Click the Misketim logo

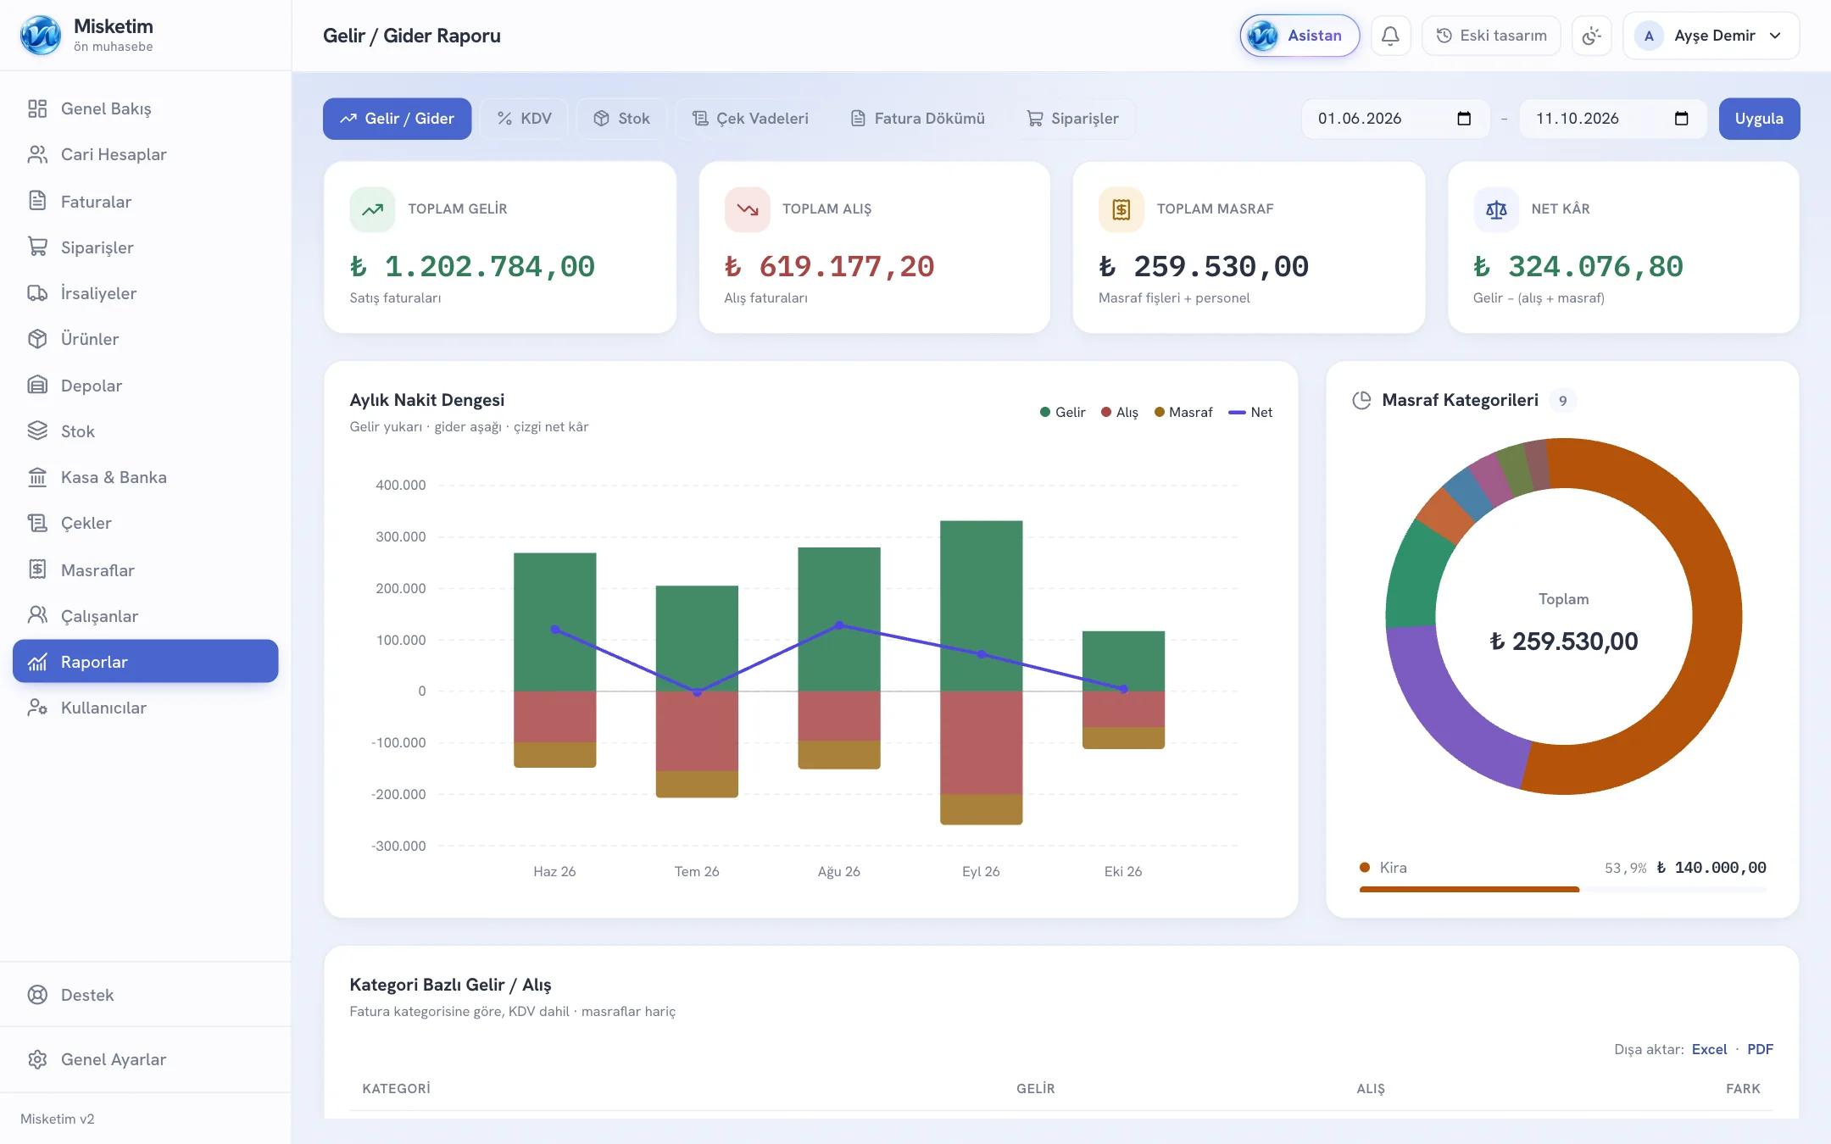coord(41,36)
